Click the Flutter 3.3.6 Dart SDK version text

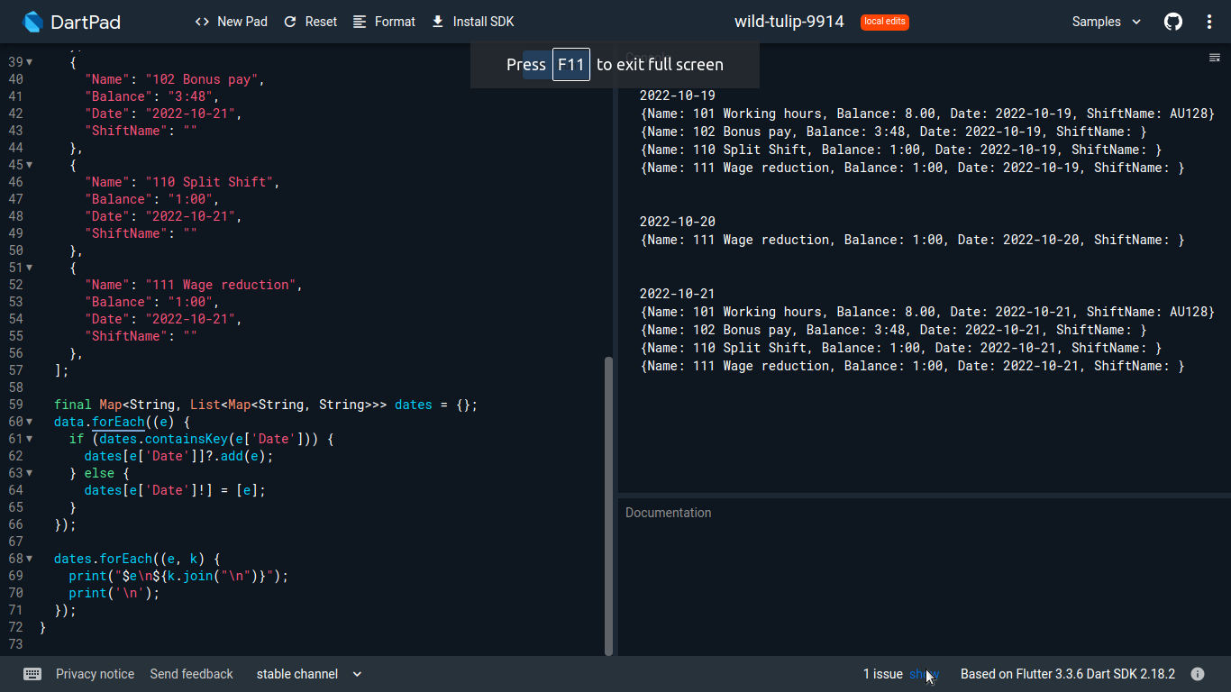pos(1068,674)
